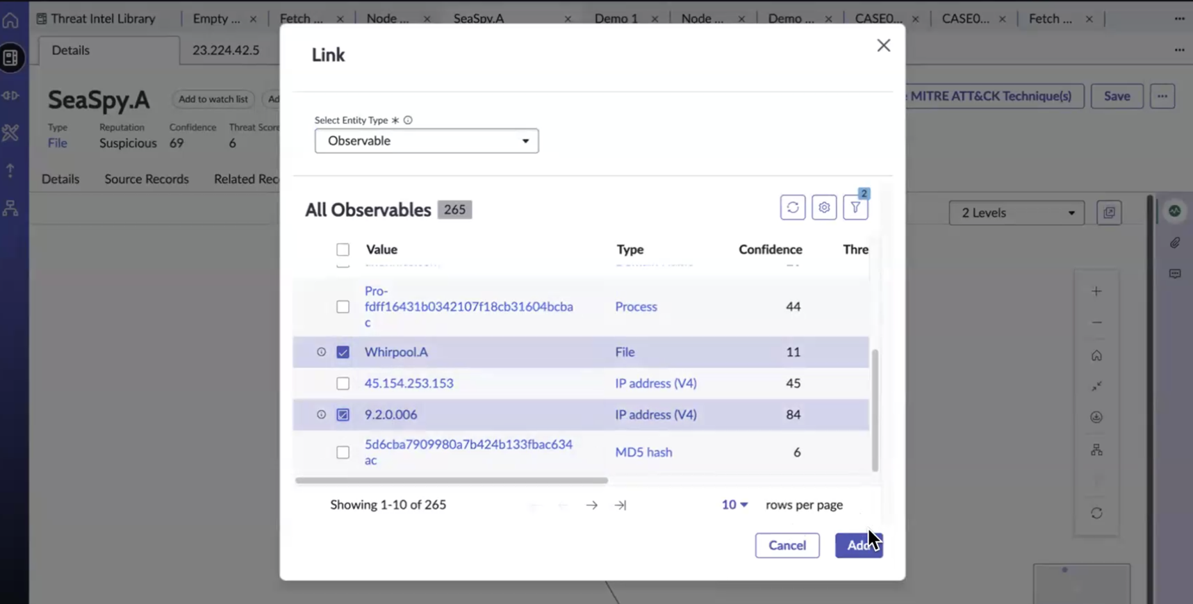Switch to the Demo 1 tab
1193x604 pixels.
[x=616, y=19]
